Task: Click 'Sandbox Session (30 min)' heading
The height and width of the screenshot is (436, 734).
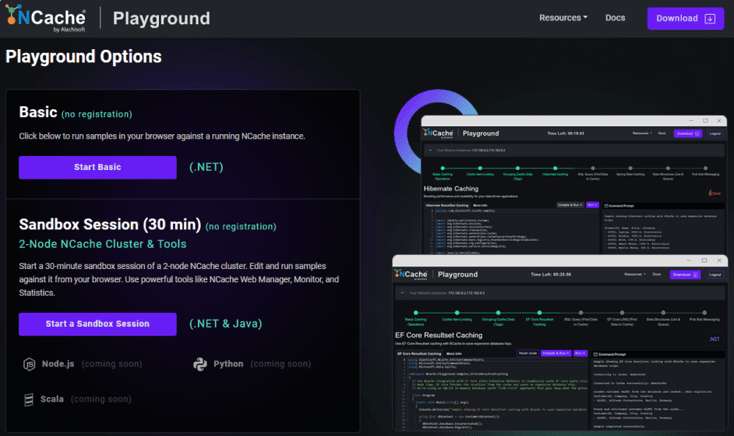Action: tap(110, 225)
